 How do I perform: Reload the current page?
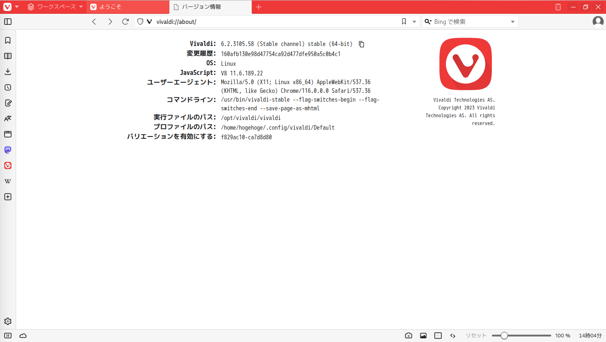125,22
